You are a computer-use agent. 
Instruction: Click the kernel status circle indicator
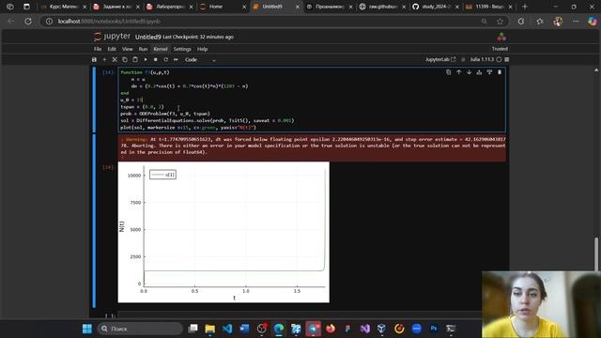[x=499, y=59]
